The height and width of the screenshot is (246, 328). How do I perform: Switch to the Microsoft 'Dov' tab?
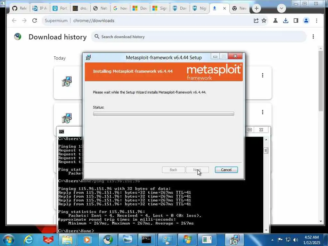pyautogui.click(x=140, y=8)
